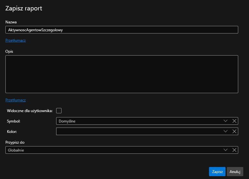Cancel the dialog with the Anuluj button

235,171
